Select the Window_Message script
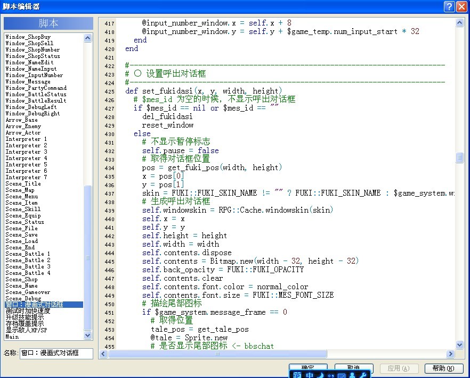The height and width of the screenshot is (378, 470). coord(28,82)
